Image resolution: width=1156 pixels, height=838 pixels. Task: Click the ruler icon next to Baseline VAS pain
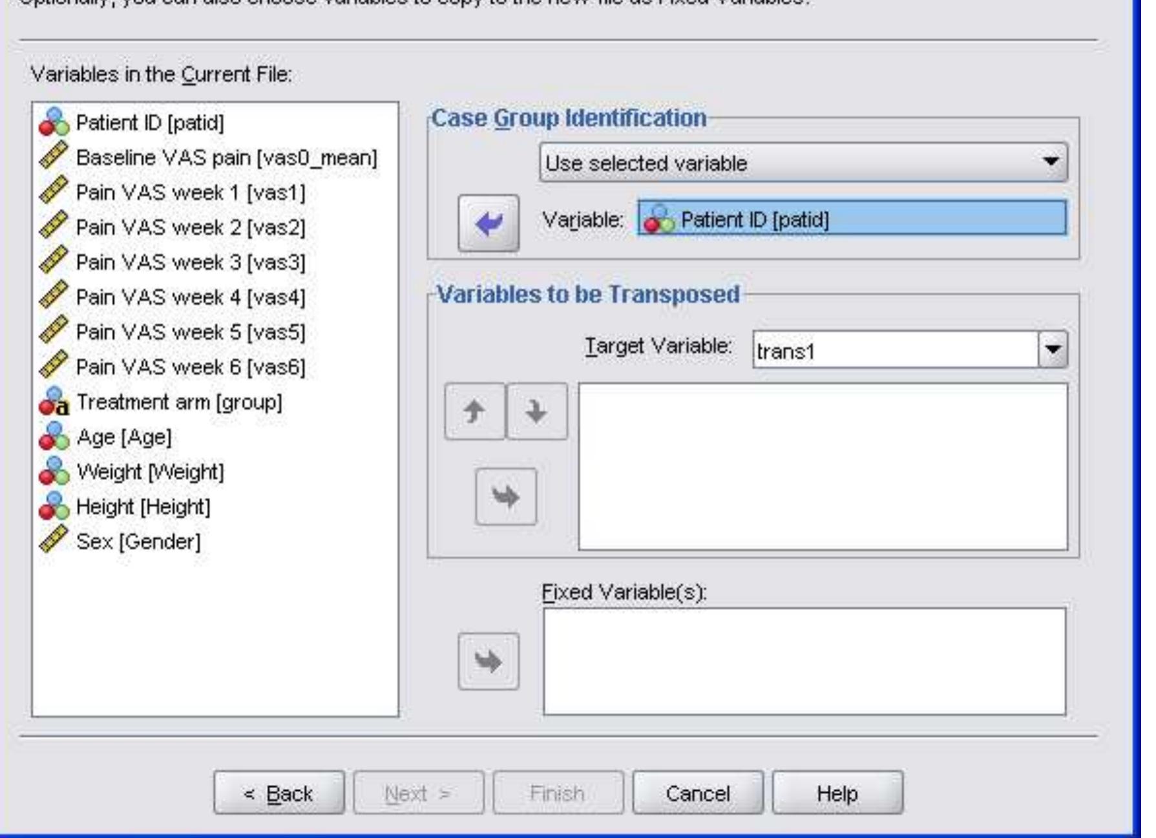coord(54,157)
